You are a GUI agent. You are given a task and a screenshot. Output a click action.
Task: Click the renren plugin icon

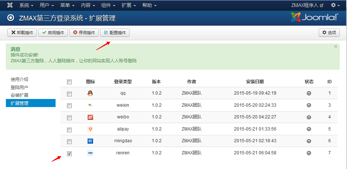point(90,153)
